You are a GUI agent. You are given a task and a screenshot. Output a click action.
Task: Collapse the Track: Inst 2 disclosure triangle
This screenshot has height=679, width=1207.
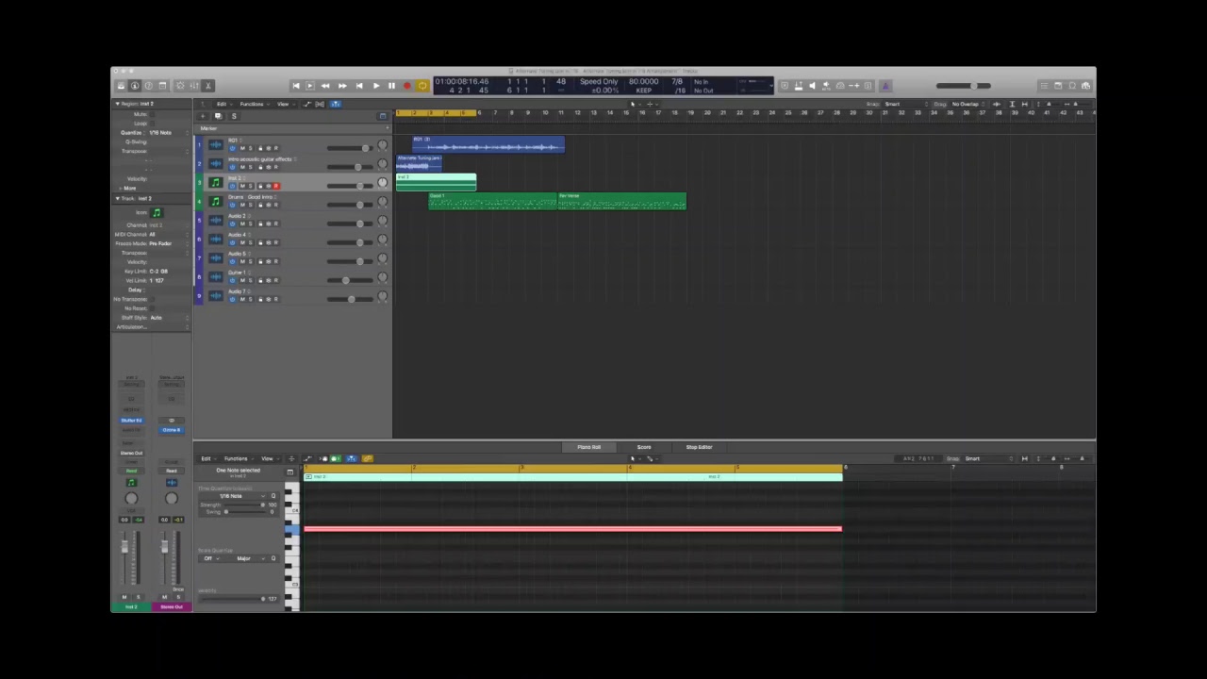tap(118, 198)
